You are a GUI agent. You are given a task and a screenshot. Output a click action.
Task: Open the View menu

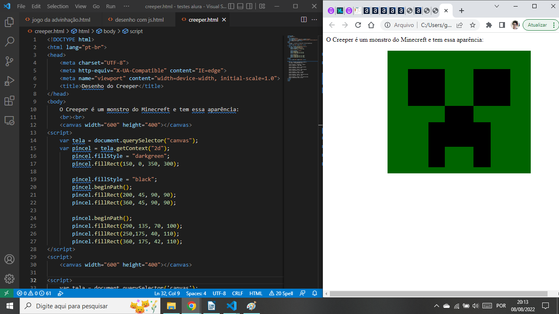click(x=81, y=6)
